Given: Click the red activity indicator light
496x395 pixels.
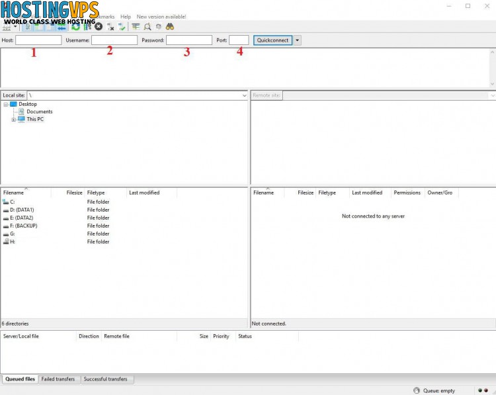Looking at the screenshot, I should [486, 390].
